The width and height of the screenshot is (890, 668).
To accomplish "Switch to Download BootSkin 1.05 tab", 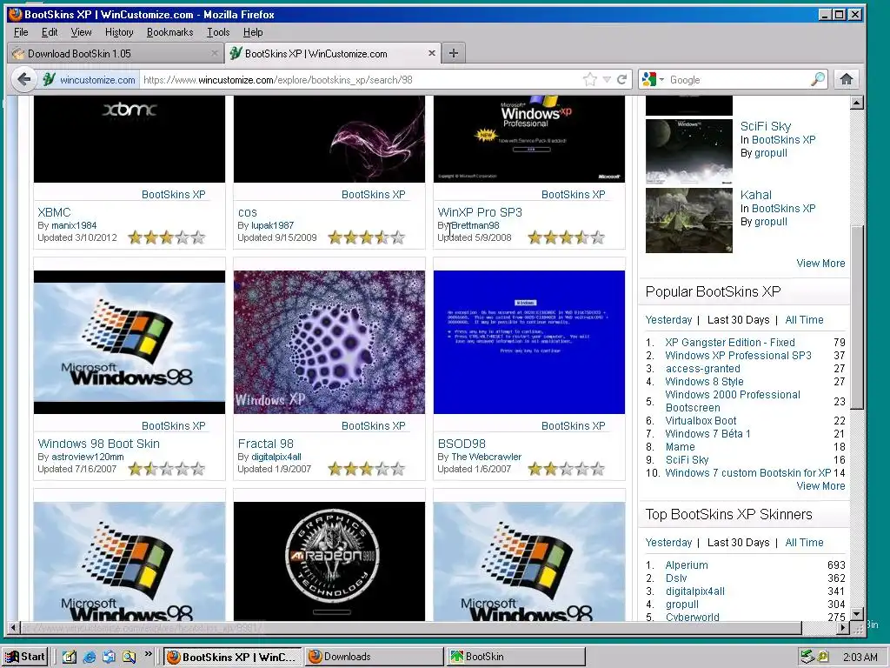I will point(116,53).
